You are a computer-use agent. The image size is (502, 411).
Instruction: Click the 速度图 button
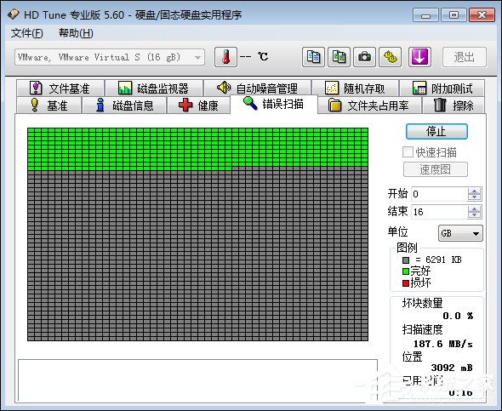click(436, 169)
